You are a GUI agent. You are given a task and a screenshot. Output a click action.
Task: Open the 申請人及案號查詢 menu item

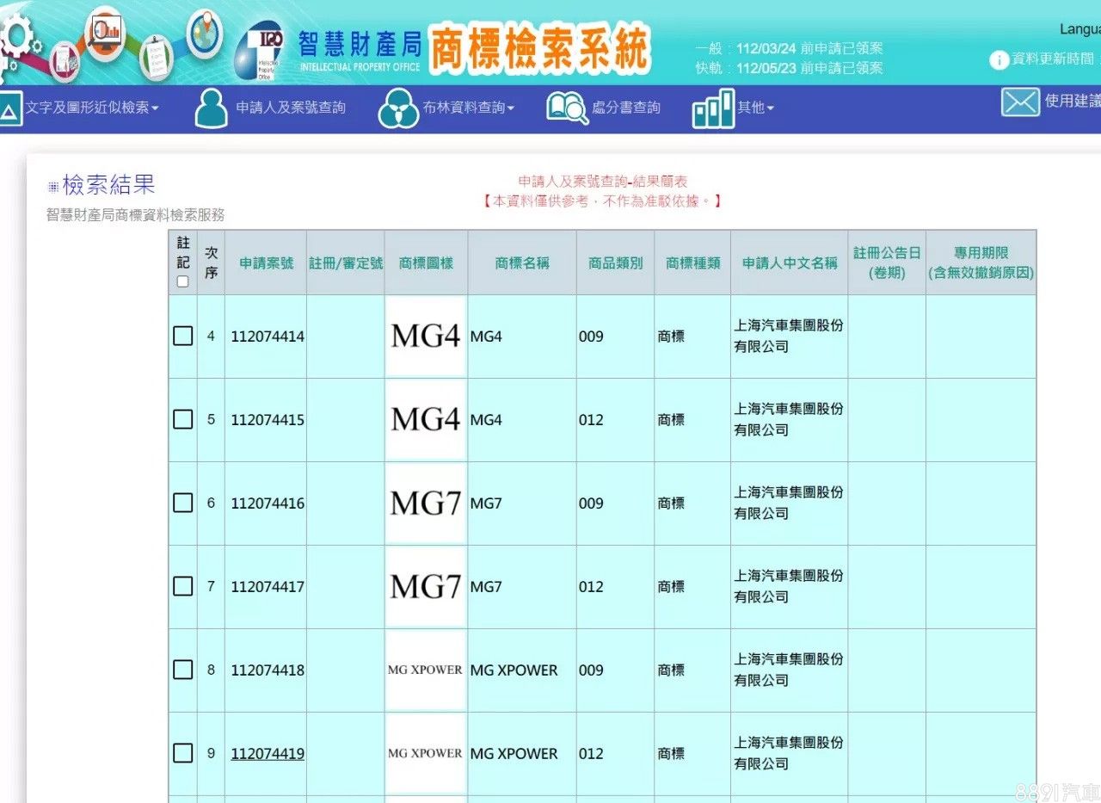[291, 108]
